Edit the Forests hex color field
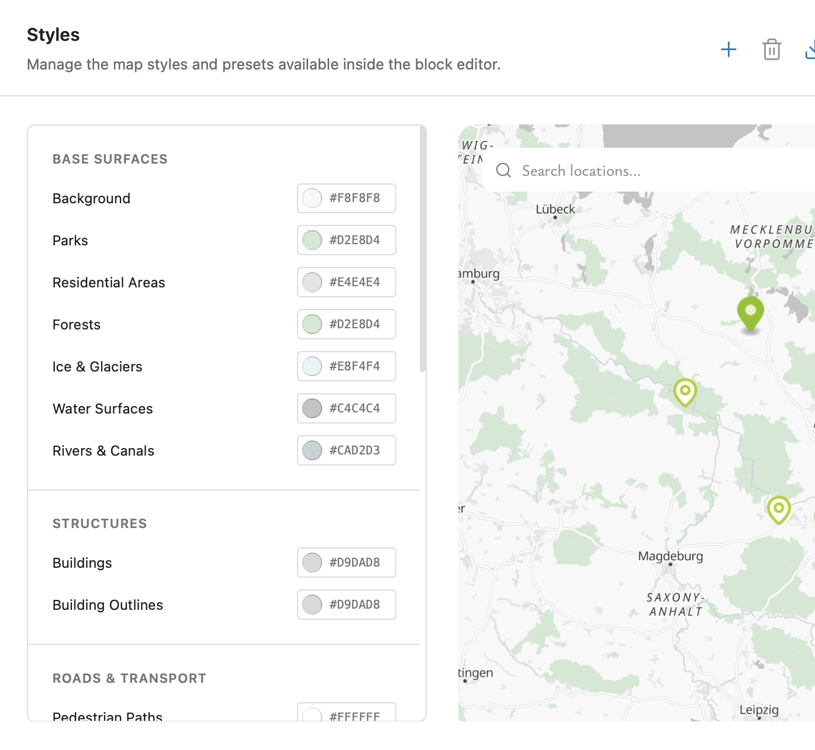This screenshot has height=750, width=815. click(x=354, y=325)
